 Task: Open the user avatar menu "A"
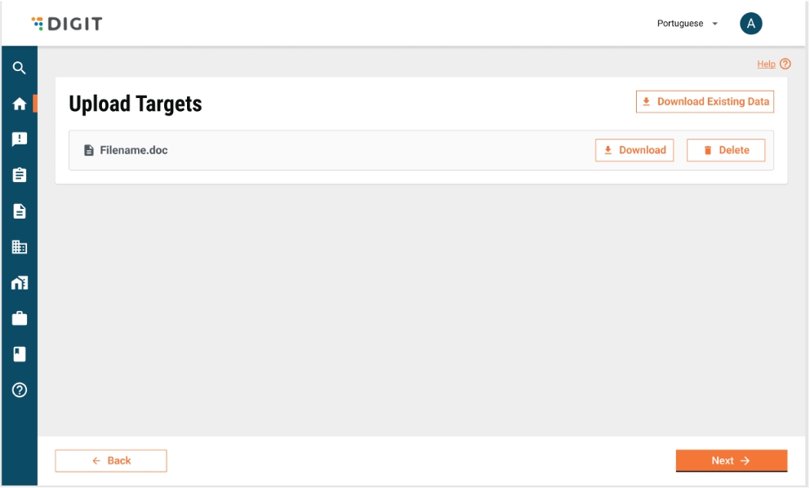pos(750,24)
